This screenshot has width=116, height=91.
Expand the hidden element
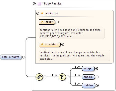coord(97,85)
